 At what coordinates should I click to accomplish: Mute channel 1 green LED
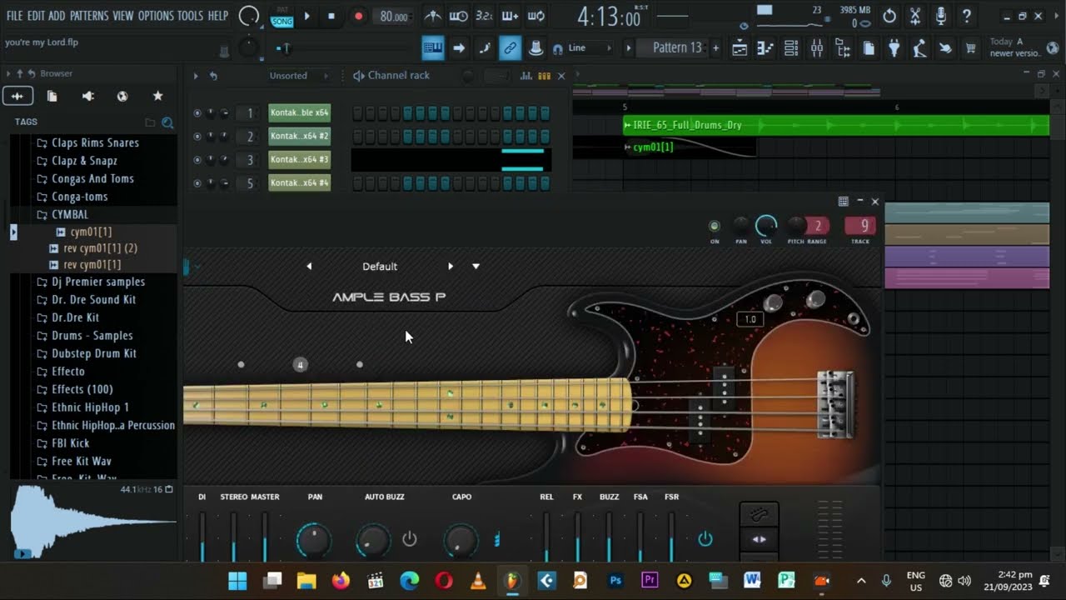(197, 113)
